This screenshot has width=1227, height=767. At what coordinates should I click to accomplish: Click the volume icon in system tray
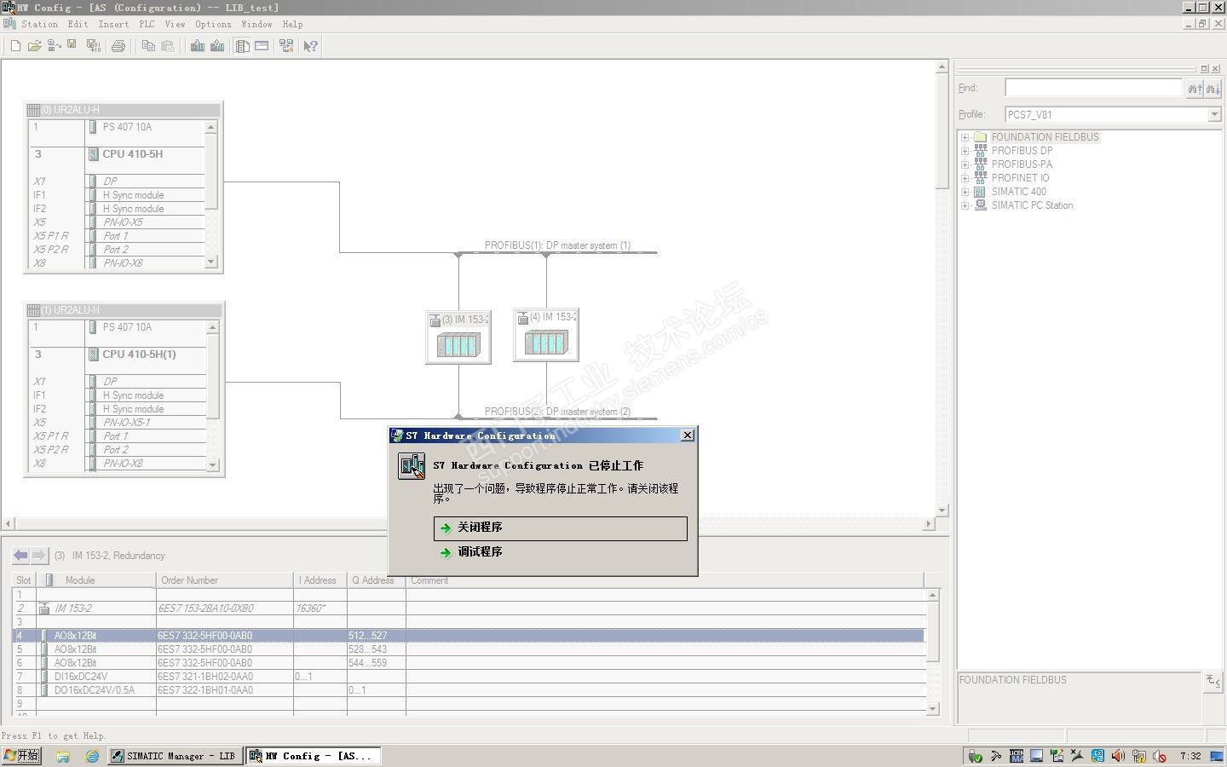tap(1118, 756)
